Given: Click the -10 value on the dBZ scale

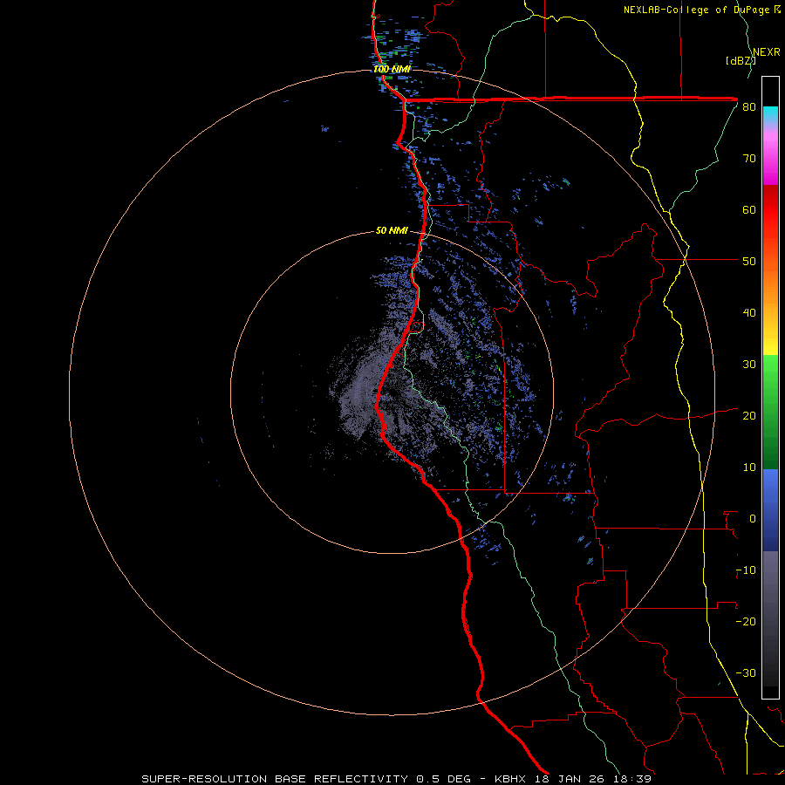Looking at the screenshot, I should [x=746, y=570].
